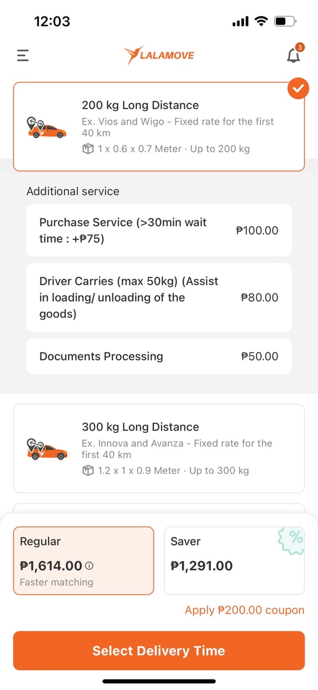Enable the Purchase Service add-on

click(159, 230)
